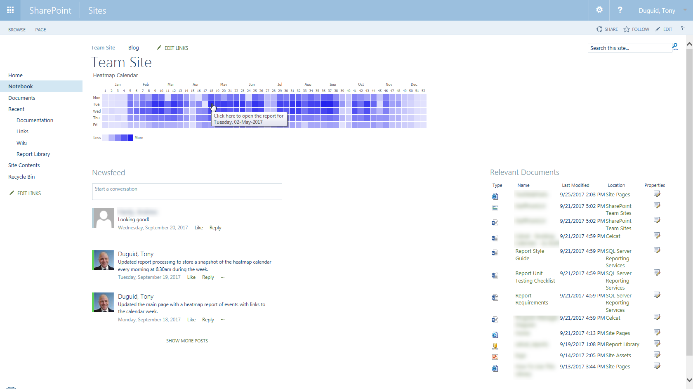Click the search magnifier icon
The width and height of the screenshot is (693, 389).
[675, 47]
